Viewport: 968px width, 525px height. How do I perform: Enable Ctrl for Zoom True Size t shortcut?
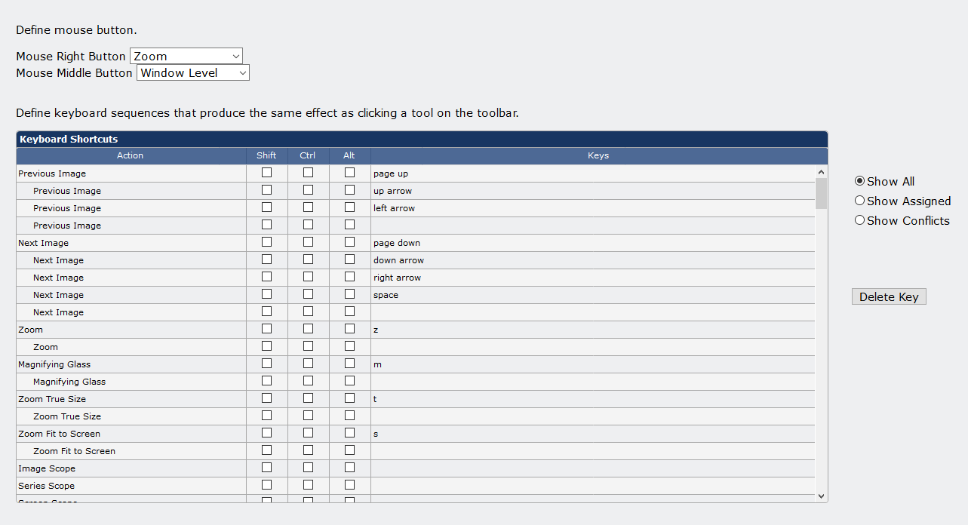click(x=308, y=398)
